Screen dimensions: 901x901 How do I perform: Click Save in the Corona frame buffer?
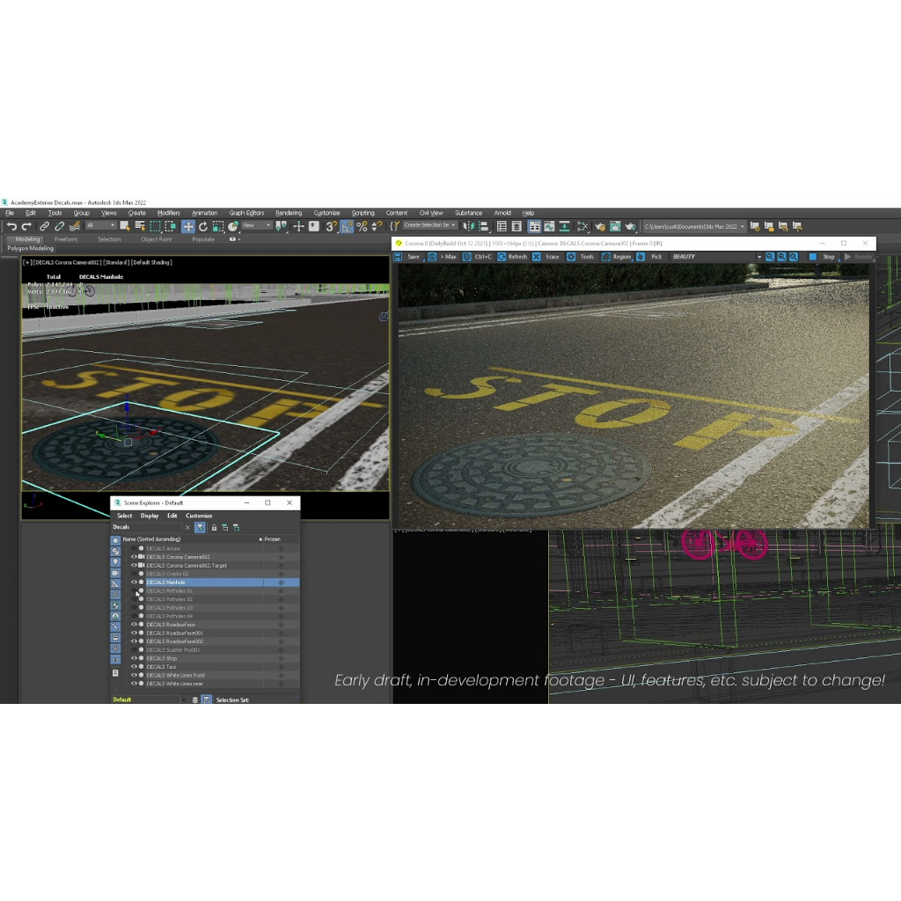coord(407,257)
